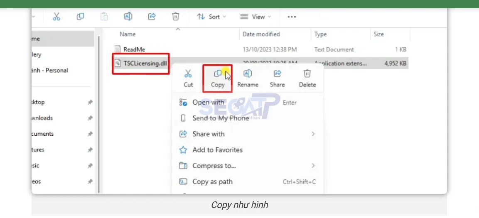Choose Delete in the context menu
This screenshot has height=218, width=479.
tap(307, 78)
